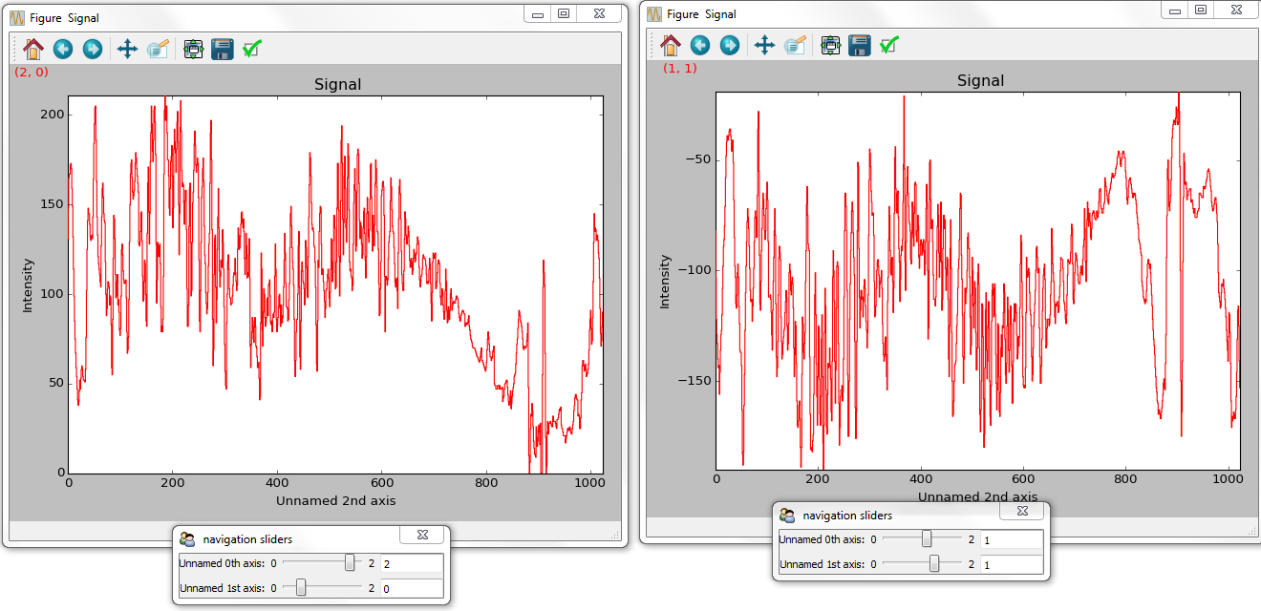Click the Forward arrow in the left figure toolbar
The width and height of the screenshot is (1261, 611).
(92, 49)
